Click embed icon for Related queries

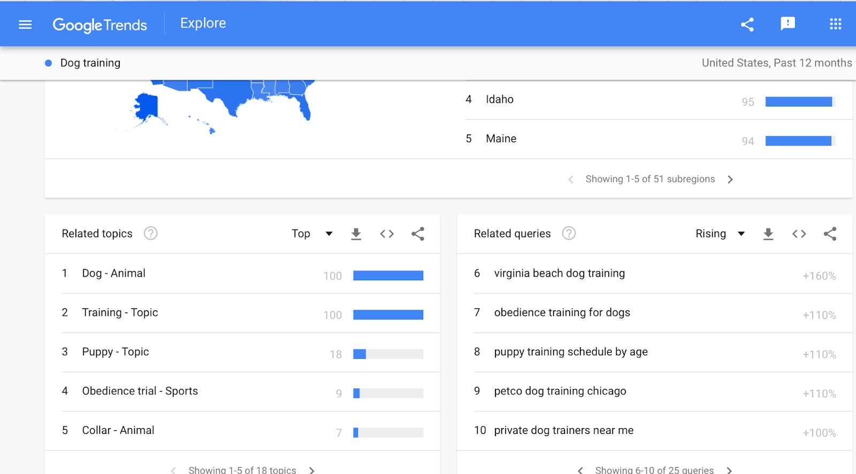click(x=799, y=234)
